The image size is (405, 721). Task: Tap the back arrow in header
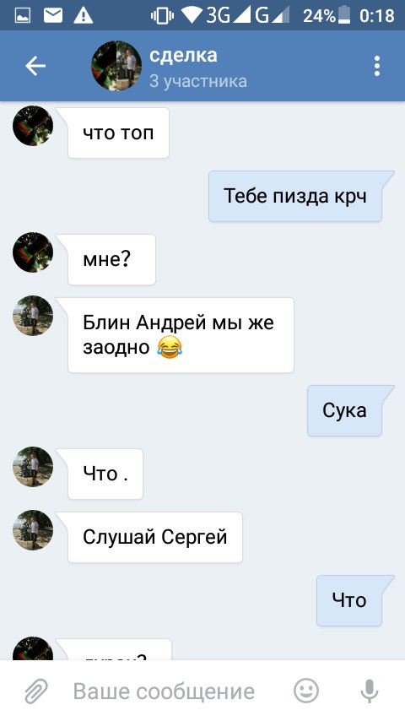click(x=35, y=66)
